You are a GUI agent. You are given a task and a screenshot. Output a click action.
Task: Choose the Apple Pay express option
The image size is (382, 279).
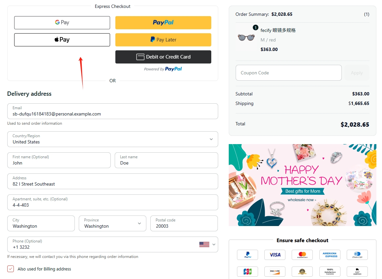[x=62, y=40]
